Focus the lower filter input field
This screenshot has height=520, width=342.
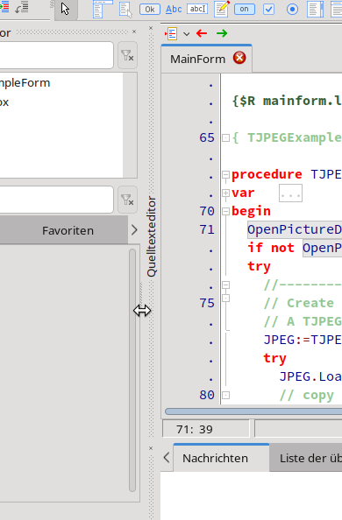point(56,200)
